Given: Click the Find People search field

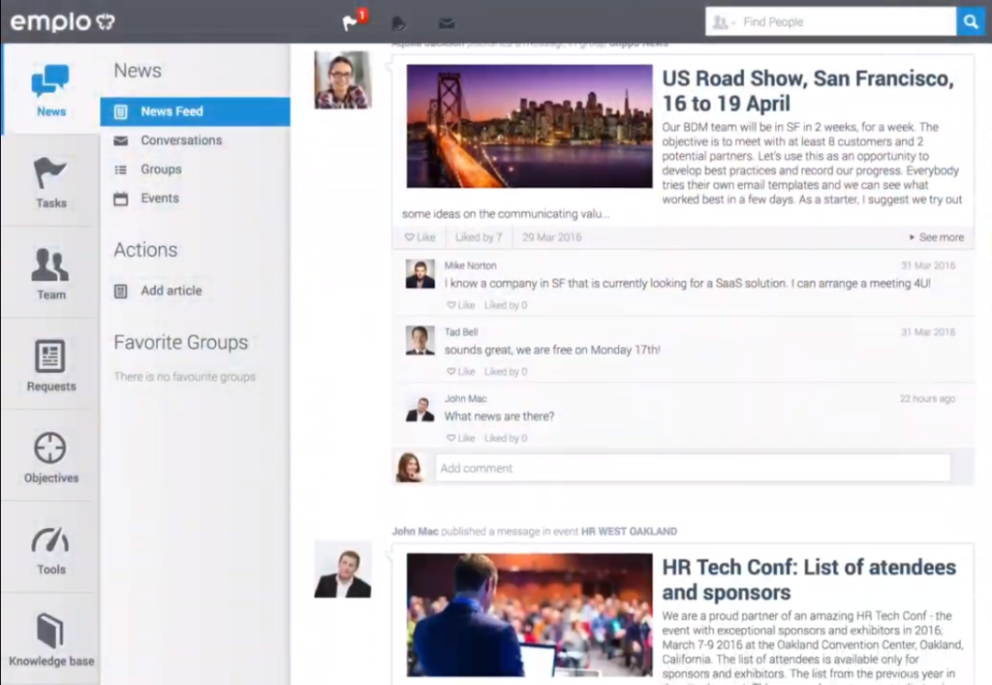Looking at the screenshot, I should pyautogui.click(x=847, y=22).
